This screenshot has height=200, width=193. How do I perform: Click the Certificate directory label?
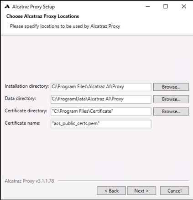tap(26, 111)
